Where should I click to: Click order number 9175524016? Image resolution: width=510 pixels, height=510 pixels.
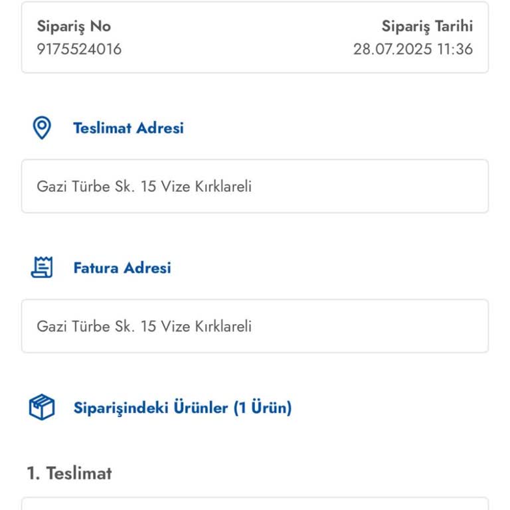click(79, 49)
